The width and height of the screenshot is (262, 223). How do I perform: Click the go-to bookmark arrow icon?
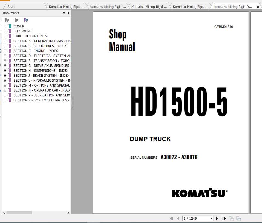(26, 20)
